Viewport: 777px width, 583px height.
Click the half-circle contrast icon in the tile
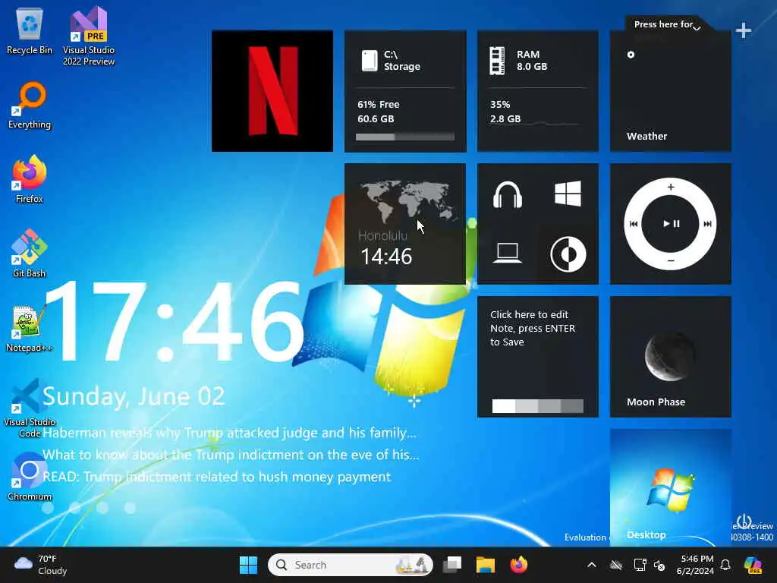click(568, 254)
